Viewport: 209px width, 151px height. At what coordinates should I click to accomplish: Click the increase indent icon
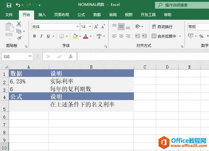[x=145, y=36]
